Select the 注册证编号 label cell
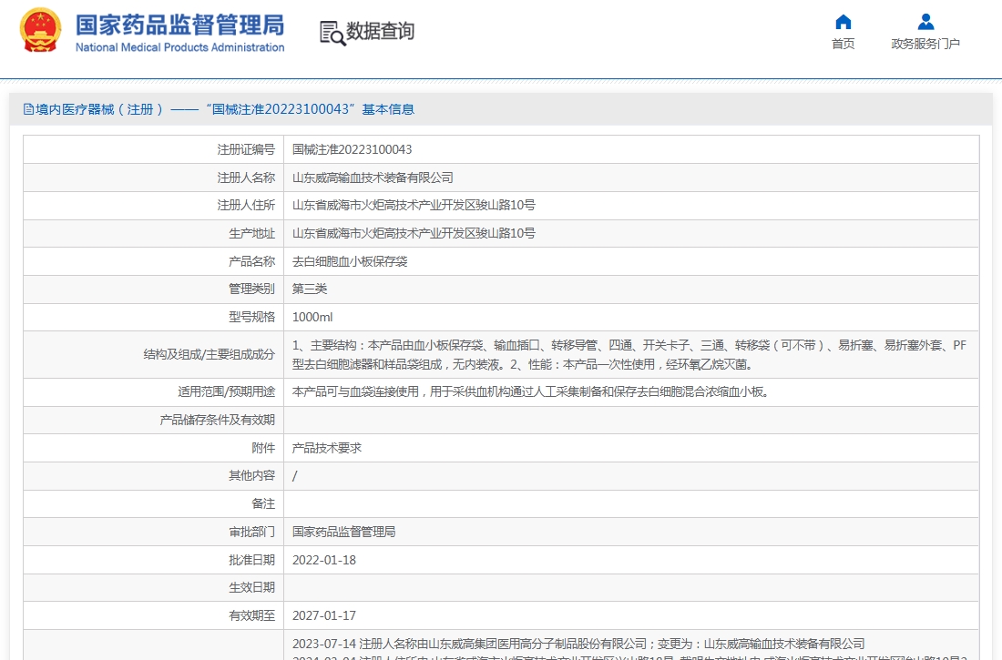Screen dimensions: 1002x660 154,149
